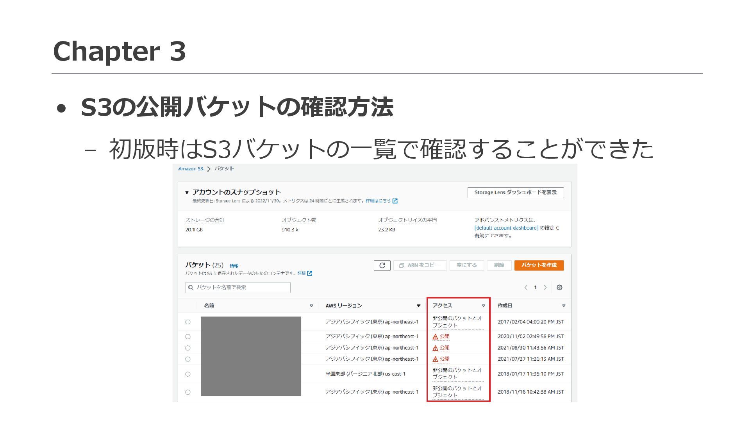Click Storage Lens ダッシュボードを表示 button
Screen dimensions: 750x422
coord(515,193)
